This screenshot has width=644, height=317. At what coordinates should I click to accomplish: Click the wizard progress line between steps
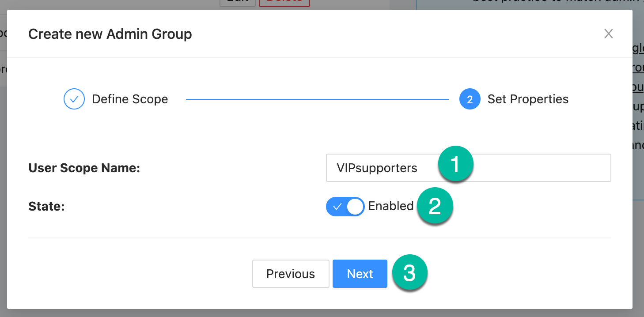[x=317, y=100]
